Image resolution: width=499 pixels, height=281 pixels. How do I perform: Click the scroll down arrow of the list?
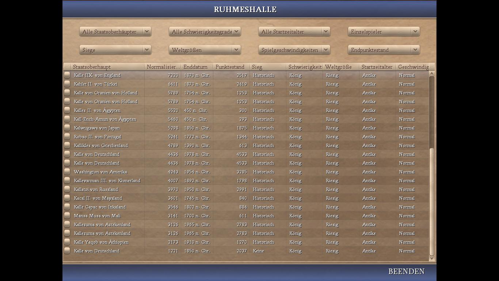click(x=432, y=259)
